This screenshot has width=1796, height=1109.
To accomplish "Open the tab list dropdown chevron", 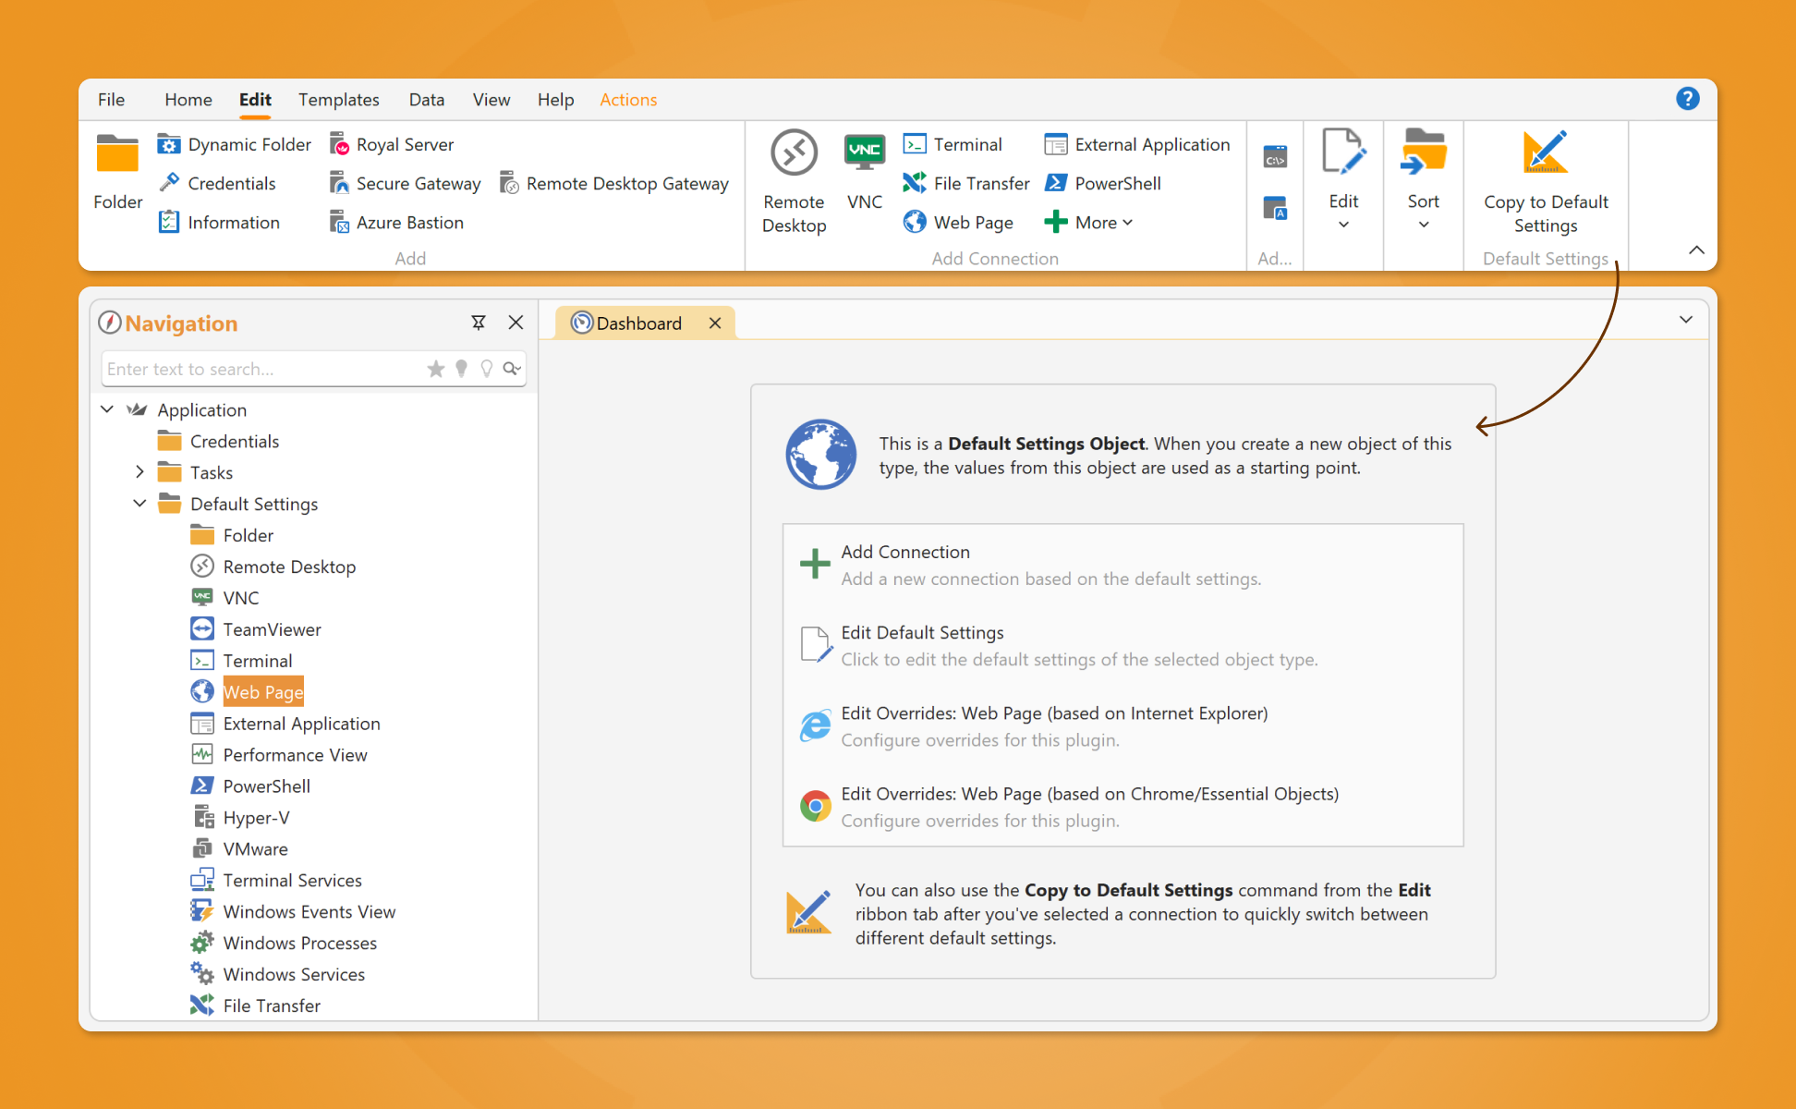I will 1685,320.
